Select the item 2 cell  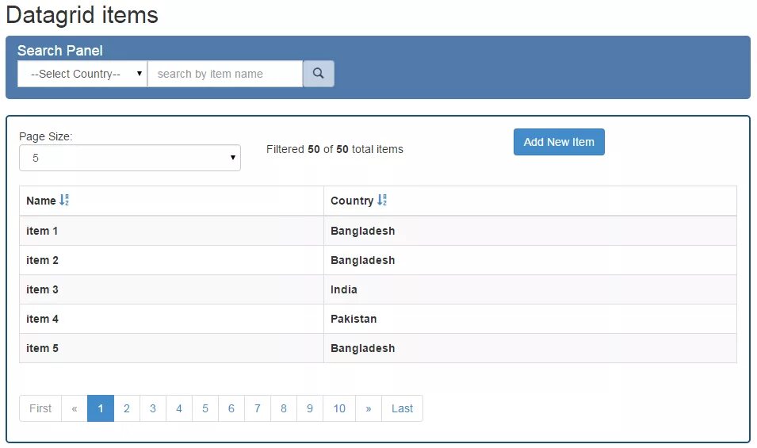(171, 260)
